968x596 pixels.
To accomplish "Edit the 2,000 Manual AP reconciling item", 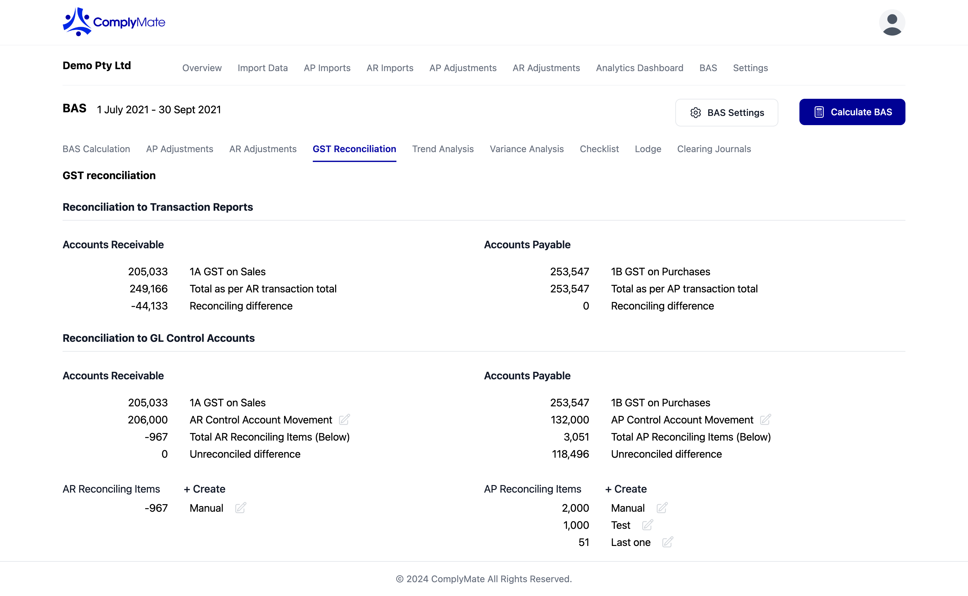I will click(662, 508).
